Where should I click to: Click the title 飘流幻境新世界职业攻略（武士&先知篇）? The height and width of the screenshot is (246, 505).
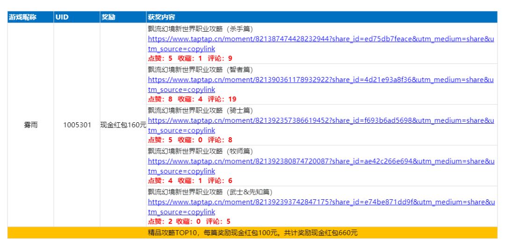click(x=210, y=192)
